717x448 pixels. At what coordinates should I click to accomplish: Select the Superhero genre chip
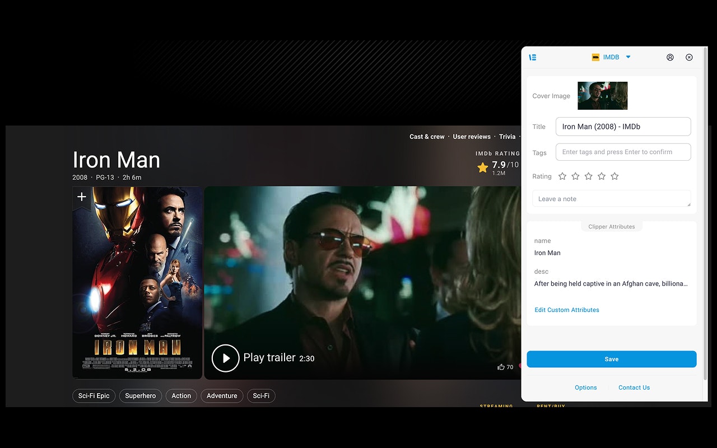coord(141,396)
